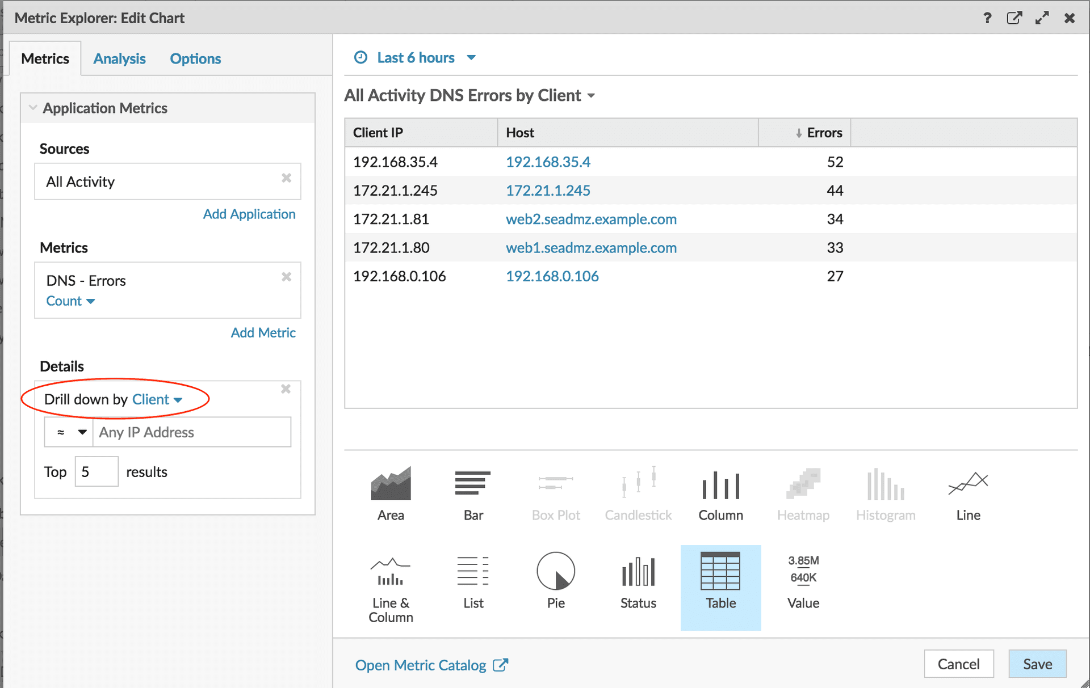Click the disabled Box Plot chart icon
1090x688 pixels.
556,483
